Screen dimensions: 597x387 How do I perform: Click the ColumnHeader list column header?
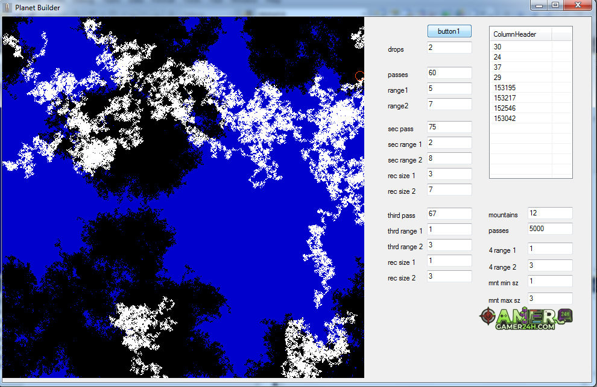point(520,34)
